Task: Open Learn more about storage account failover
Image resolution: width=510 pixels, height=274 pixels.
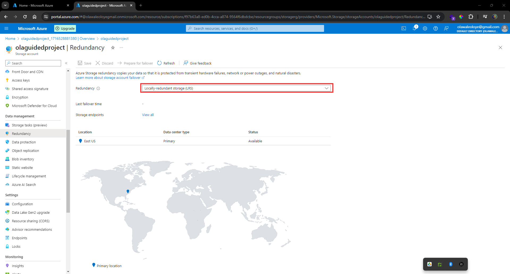Action: [110, 78]
